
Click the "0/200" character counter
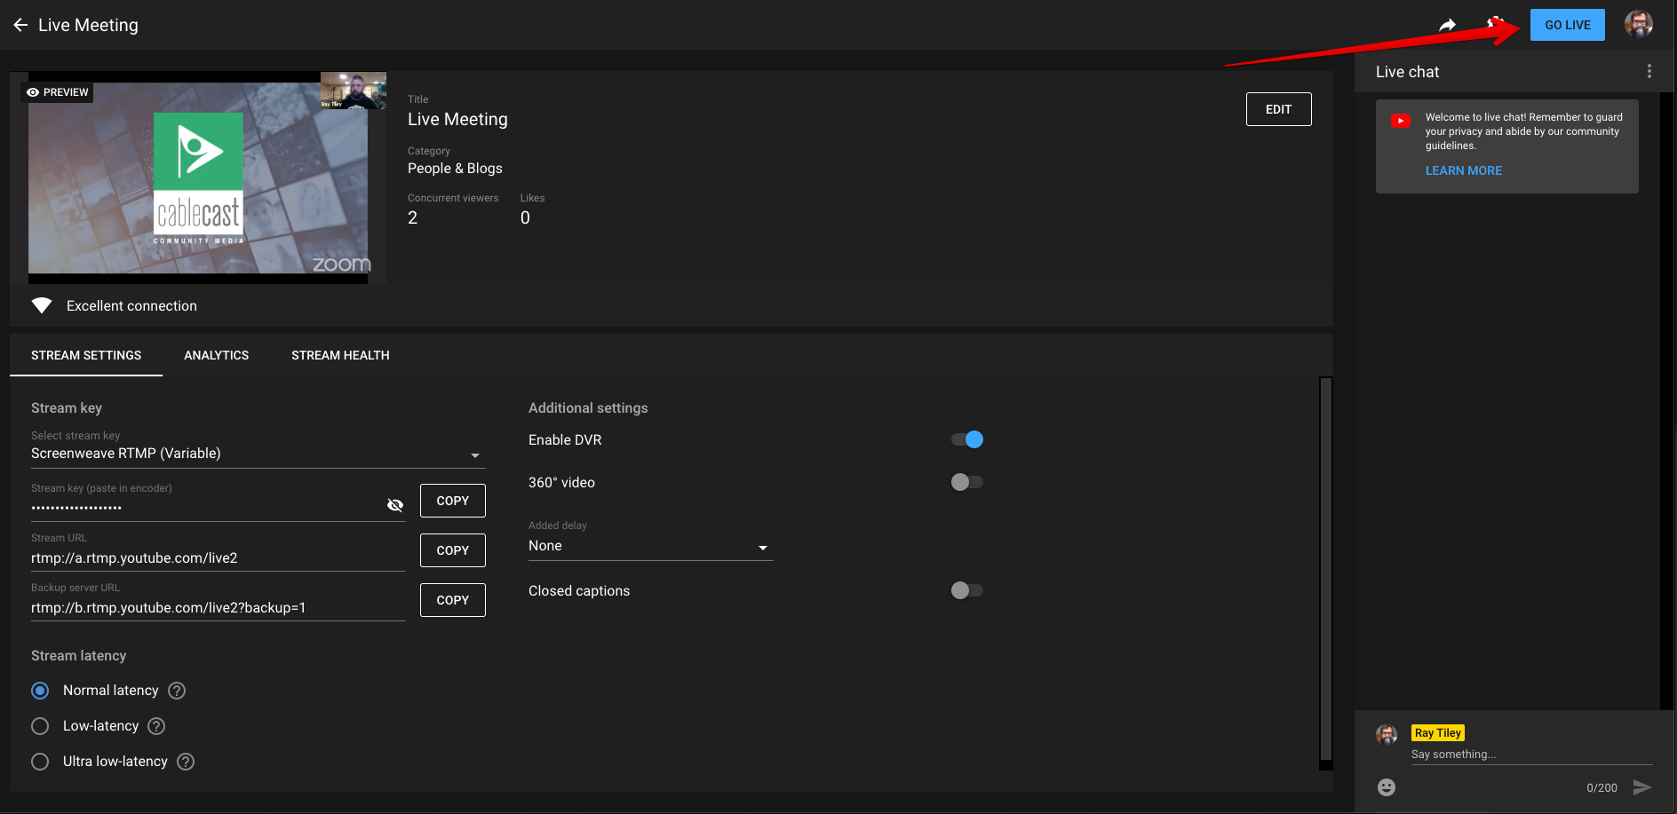pos(1601,788)
